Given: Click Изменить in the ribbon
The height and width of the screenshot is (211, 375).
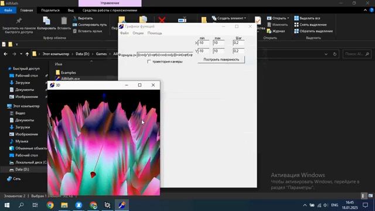Looking at the screenshot, I should point(277,25).
